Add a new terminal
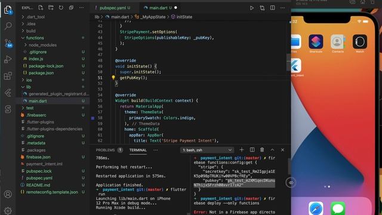This screenshot has height=215, width=382. [241, 150]
